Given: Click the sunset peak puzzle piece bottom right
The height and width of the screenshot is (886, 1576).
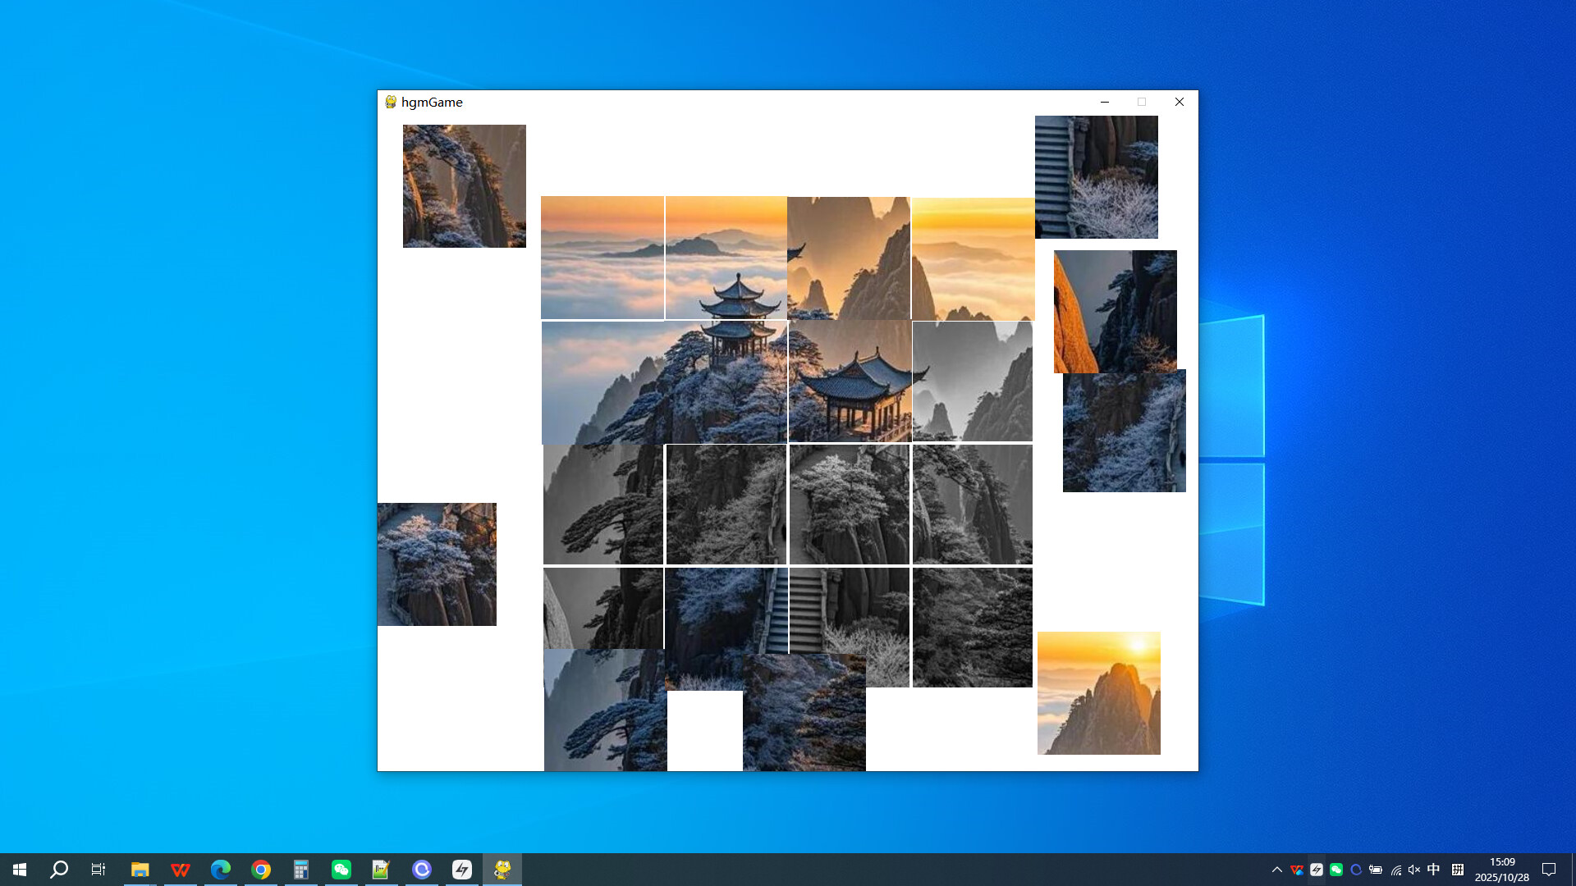Looking at the screenshot, I should click(1098, 693).
